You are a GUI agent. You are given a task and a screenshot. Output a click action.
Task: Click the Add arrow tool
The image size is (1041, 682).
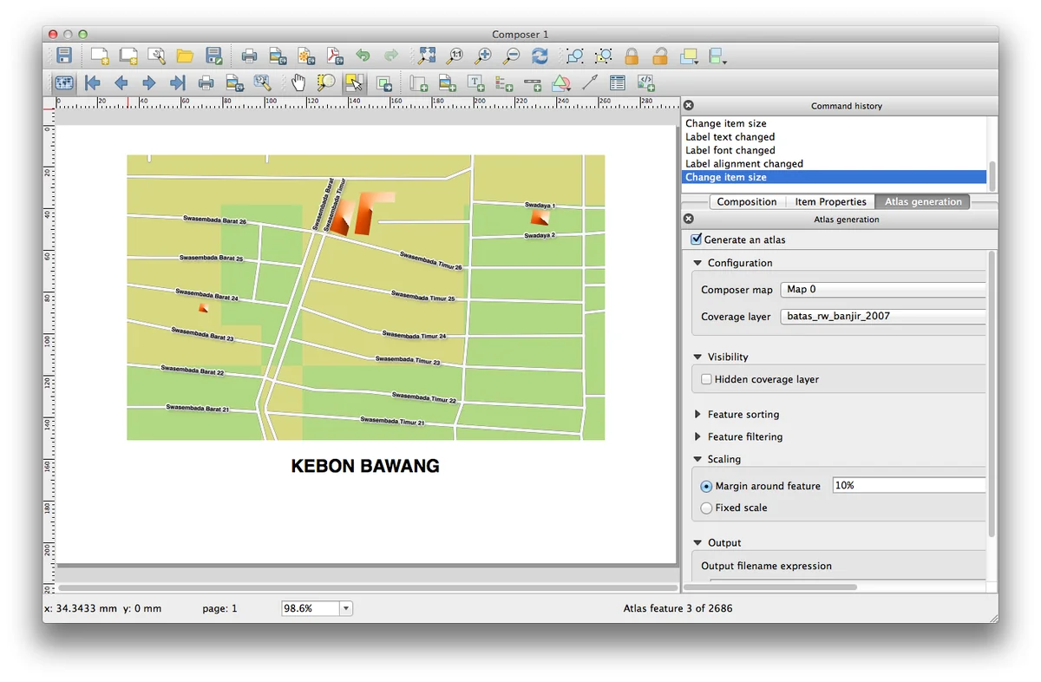click(x=590, y=83)
